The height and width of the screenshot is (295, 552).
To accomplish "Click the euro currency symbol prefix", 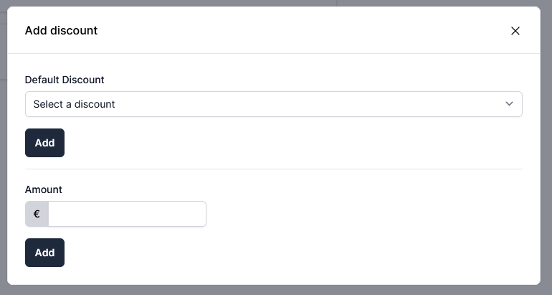I will pyautogui.click(x=37, y=214).
